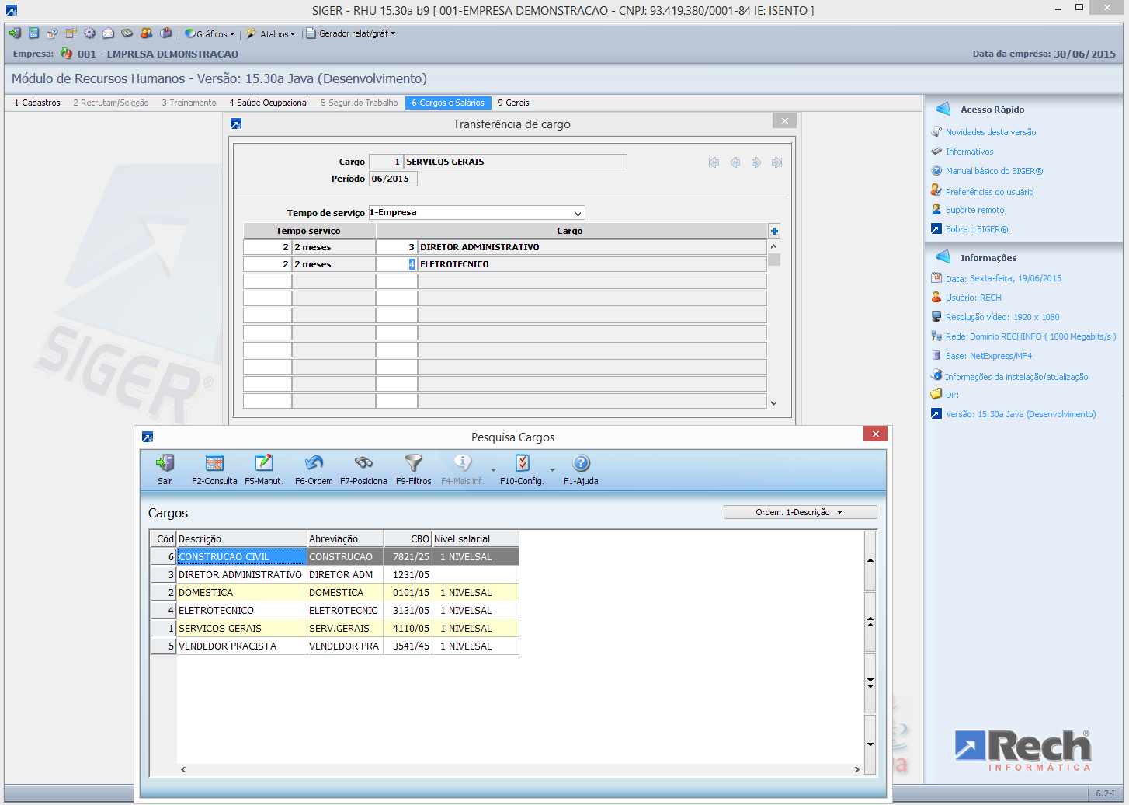Open the Ordem: 1-Descrição dropdown
1129x805 pixels.
click(x=800, y=512)
